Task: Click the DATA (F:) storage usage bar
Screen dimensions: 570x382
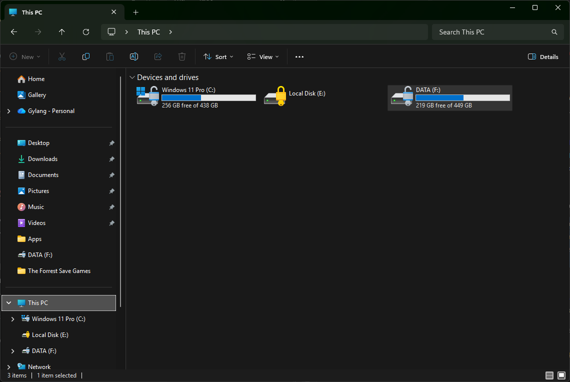Action: [x=462, y=98]
